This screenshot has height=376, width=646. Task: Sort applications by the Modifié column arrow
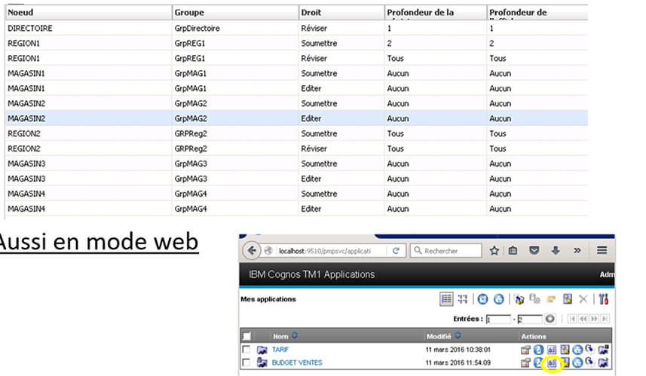click(x=458, y=335)
